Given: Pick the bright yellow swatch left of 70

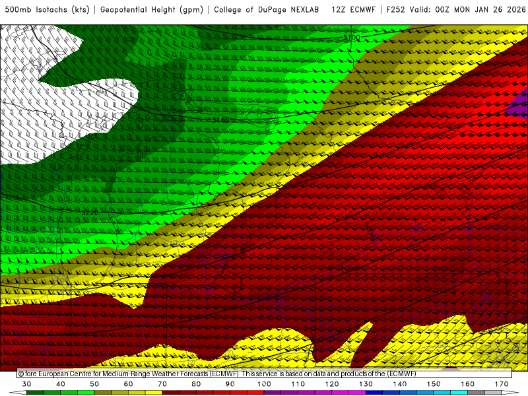Looking at the screenshot, I should (x=154, y=393).
